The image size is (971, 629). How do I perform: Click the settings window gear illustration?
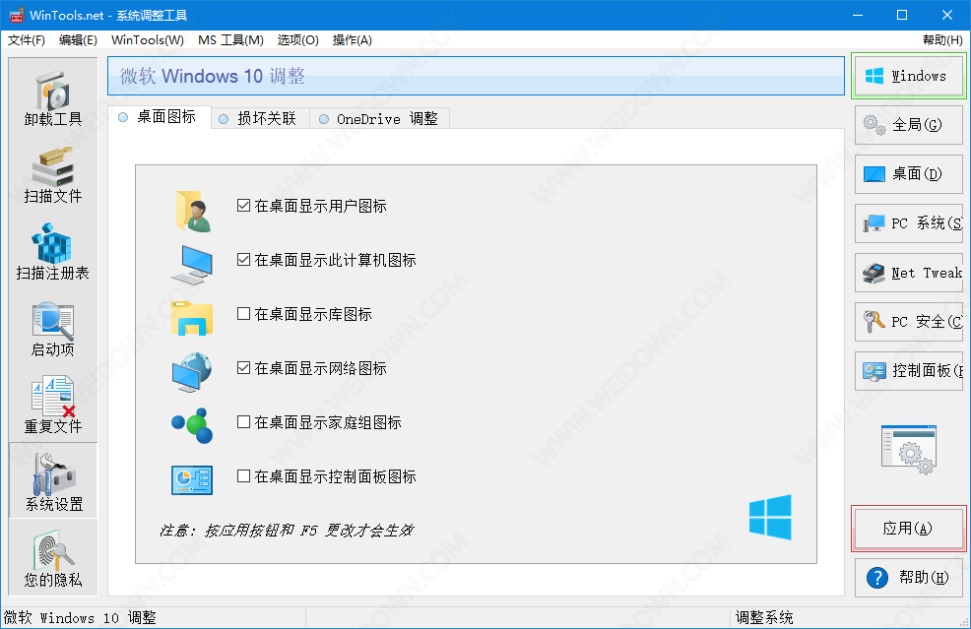908,450
